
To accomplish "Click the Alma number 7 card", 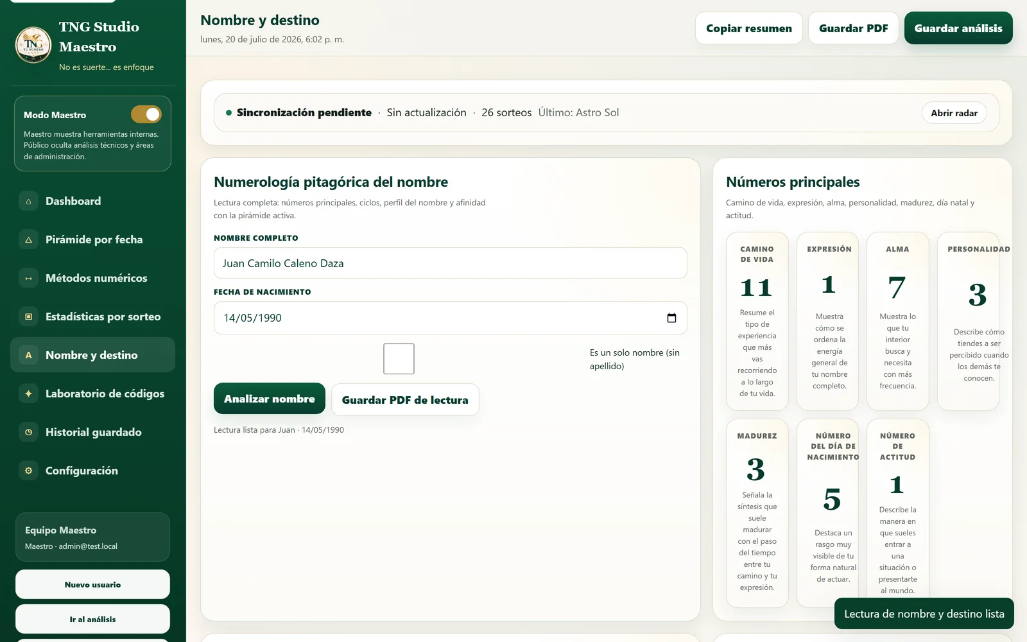I will (897, 321).
